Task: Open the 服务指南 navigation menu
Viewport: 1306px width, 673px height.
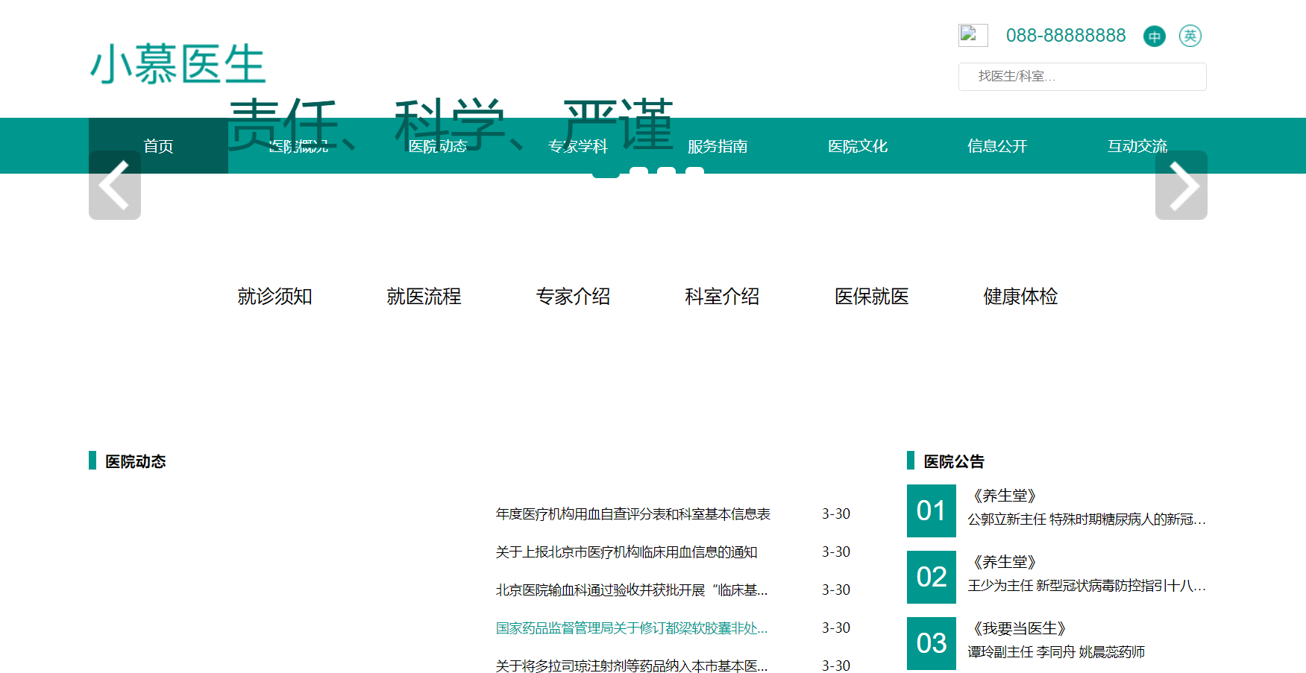Action: (x=718, y=146)
